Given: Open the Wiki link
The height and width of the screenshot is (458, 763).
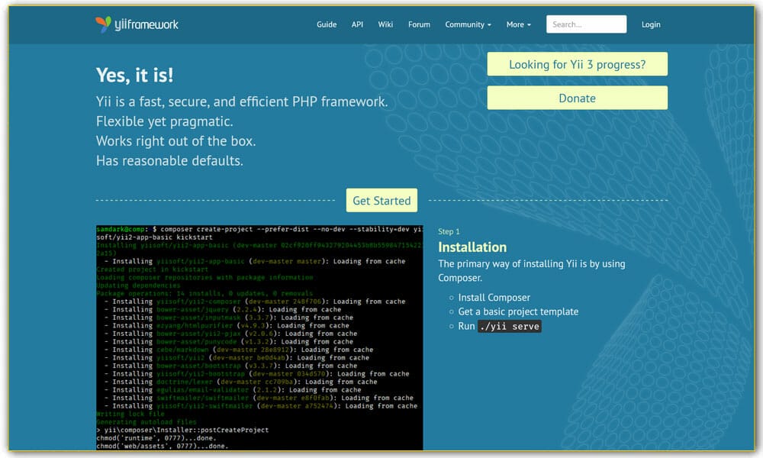Looking at the screenshot, I should [385, 24].
